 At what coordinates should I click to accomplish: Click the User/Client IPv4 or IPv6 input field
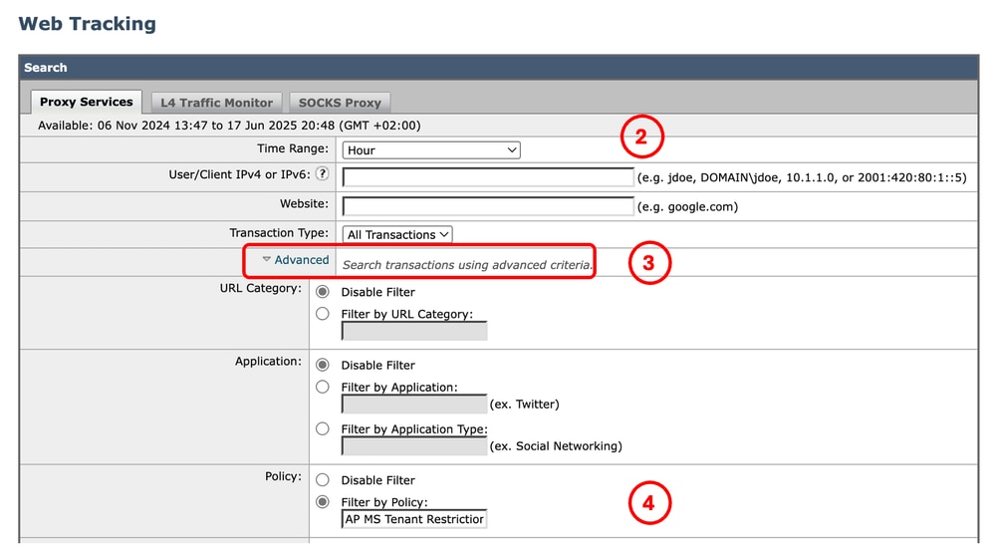point(488,177)
